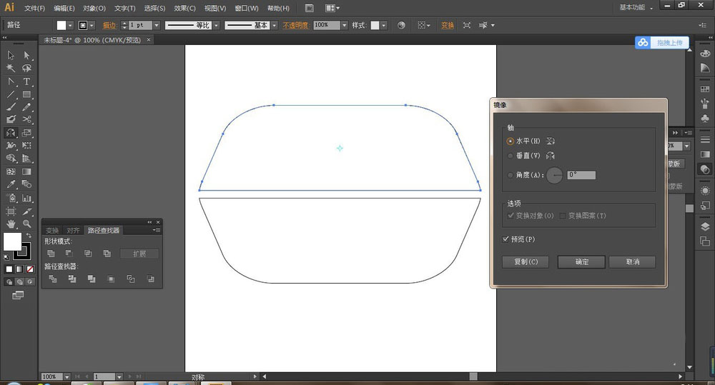The height and width of the screenshot is (385, 715).
Task: Open the Layers panel icon
Action: [x=705, y=226]
